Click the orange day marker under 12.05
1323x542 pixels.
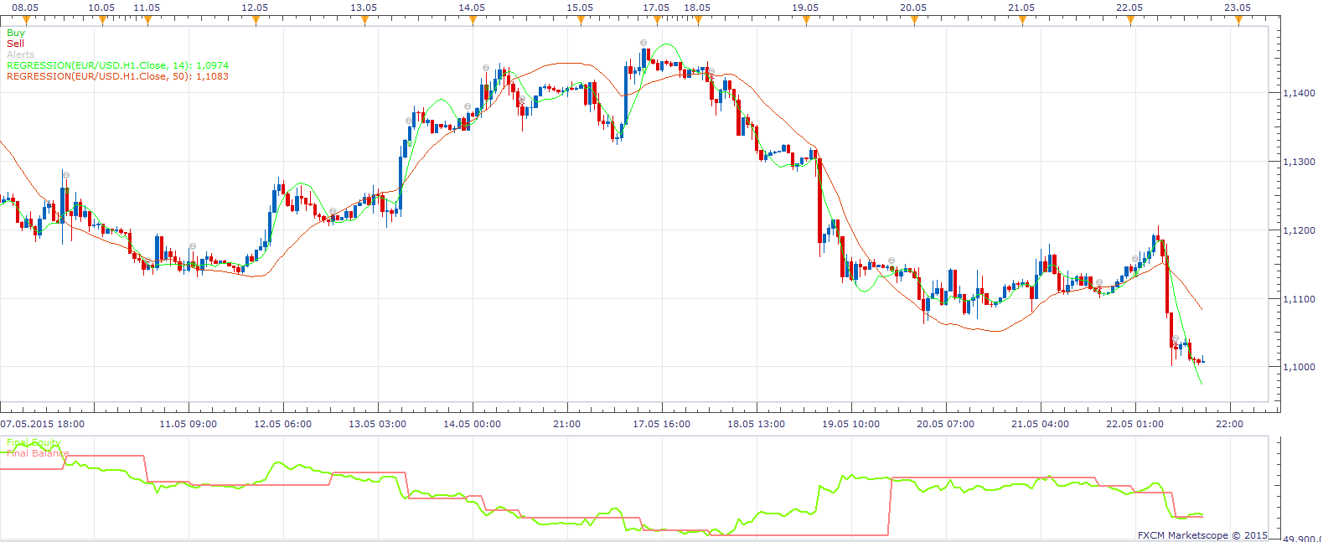pos(256,21)
